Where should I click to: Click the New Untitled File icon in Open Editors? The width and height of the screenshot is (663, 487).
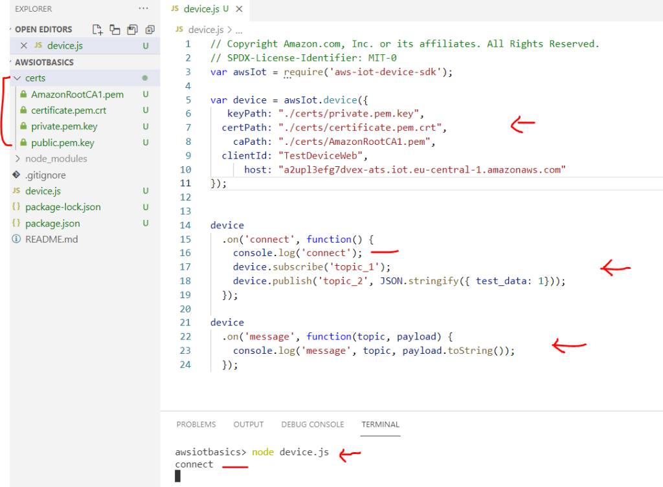coord(98,29)
